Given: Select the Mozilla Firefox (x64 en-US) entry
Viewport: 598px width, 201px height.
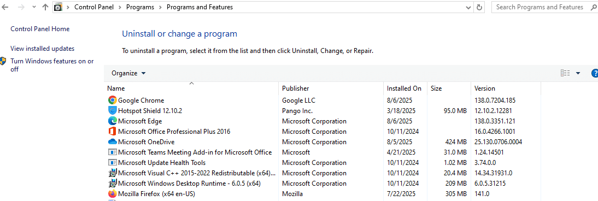Looking at the screenshot, I should pyautogui.click(x=156, y=194).
